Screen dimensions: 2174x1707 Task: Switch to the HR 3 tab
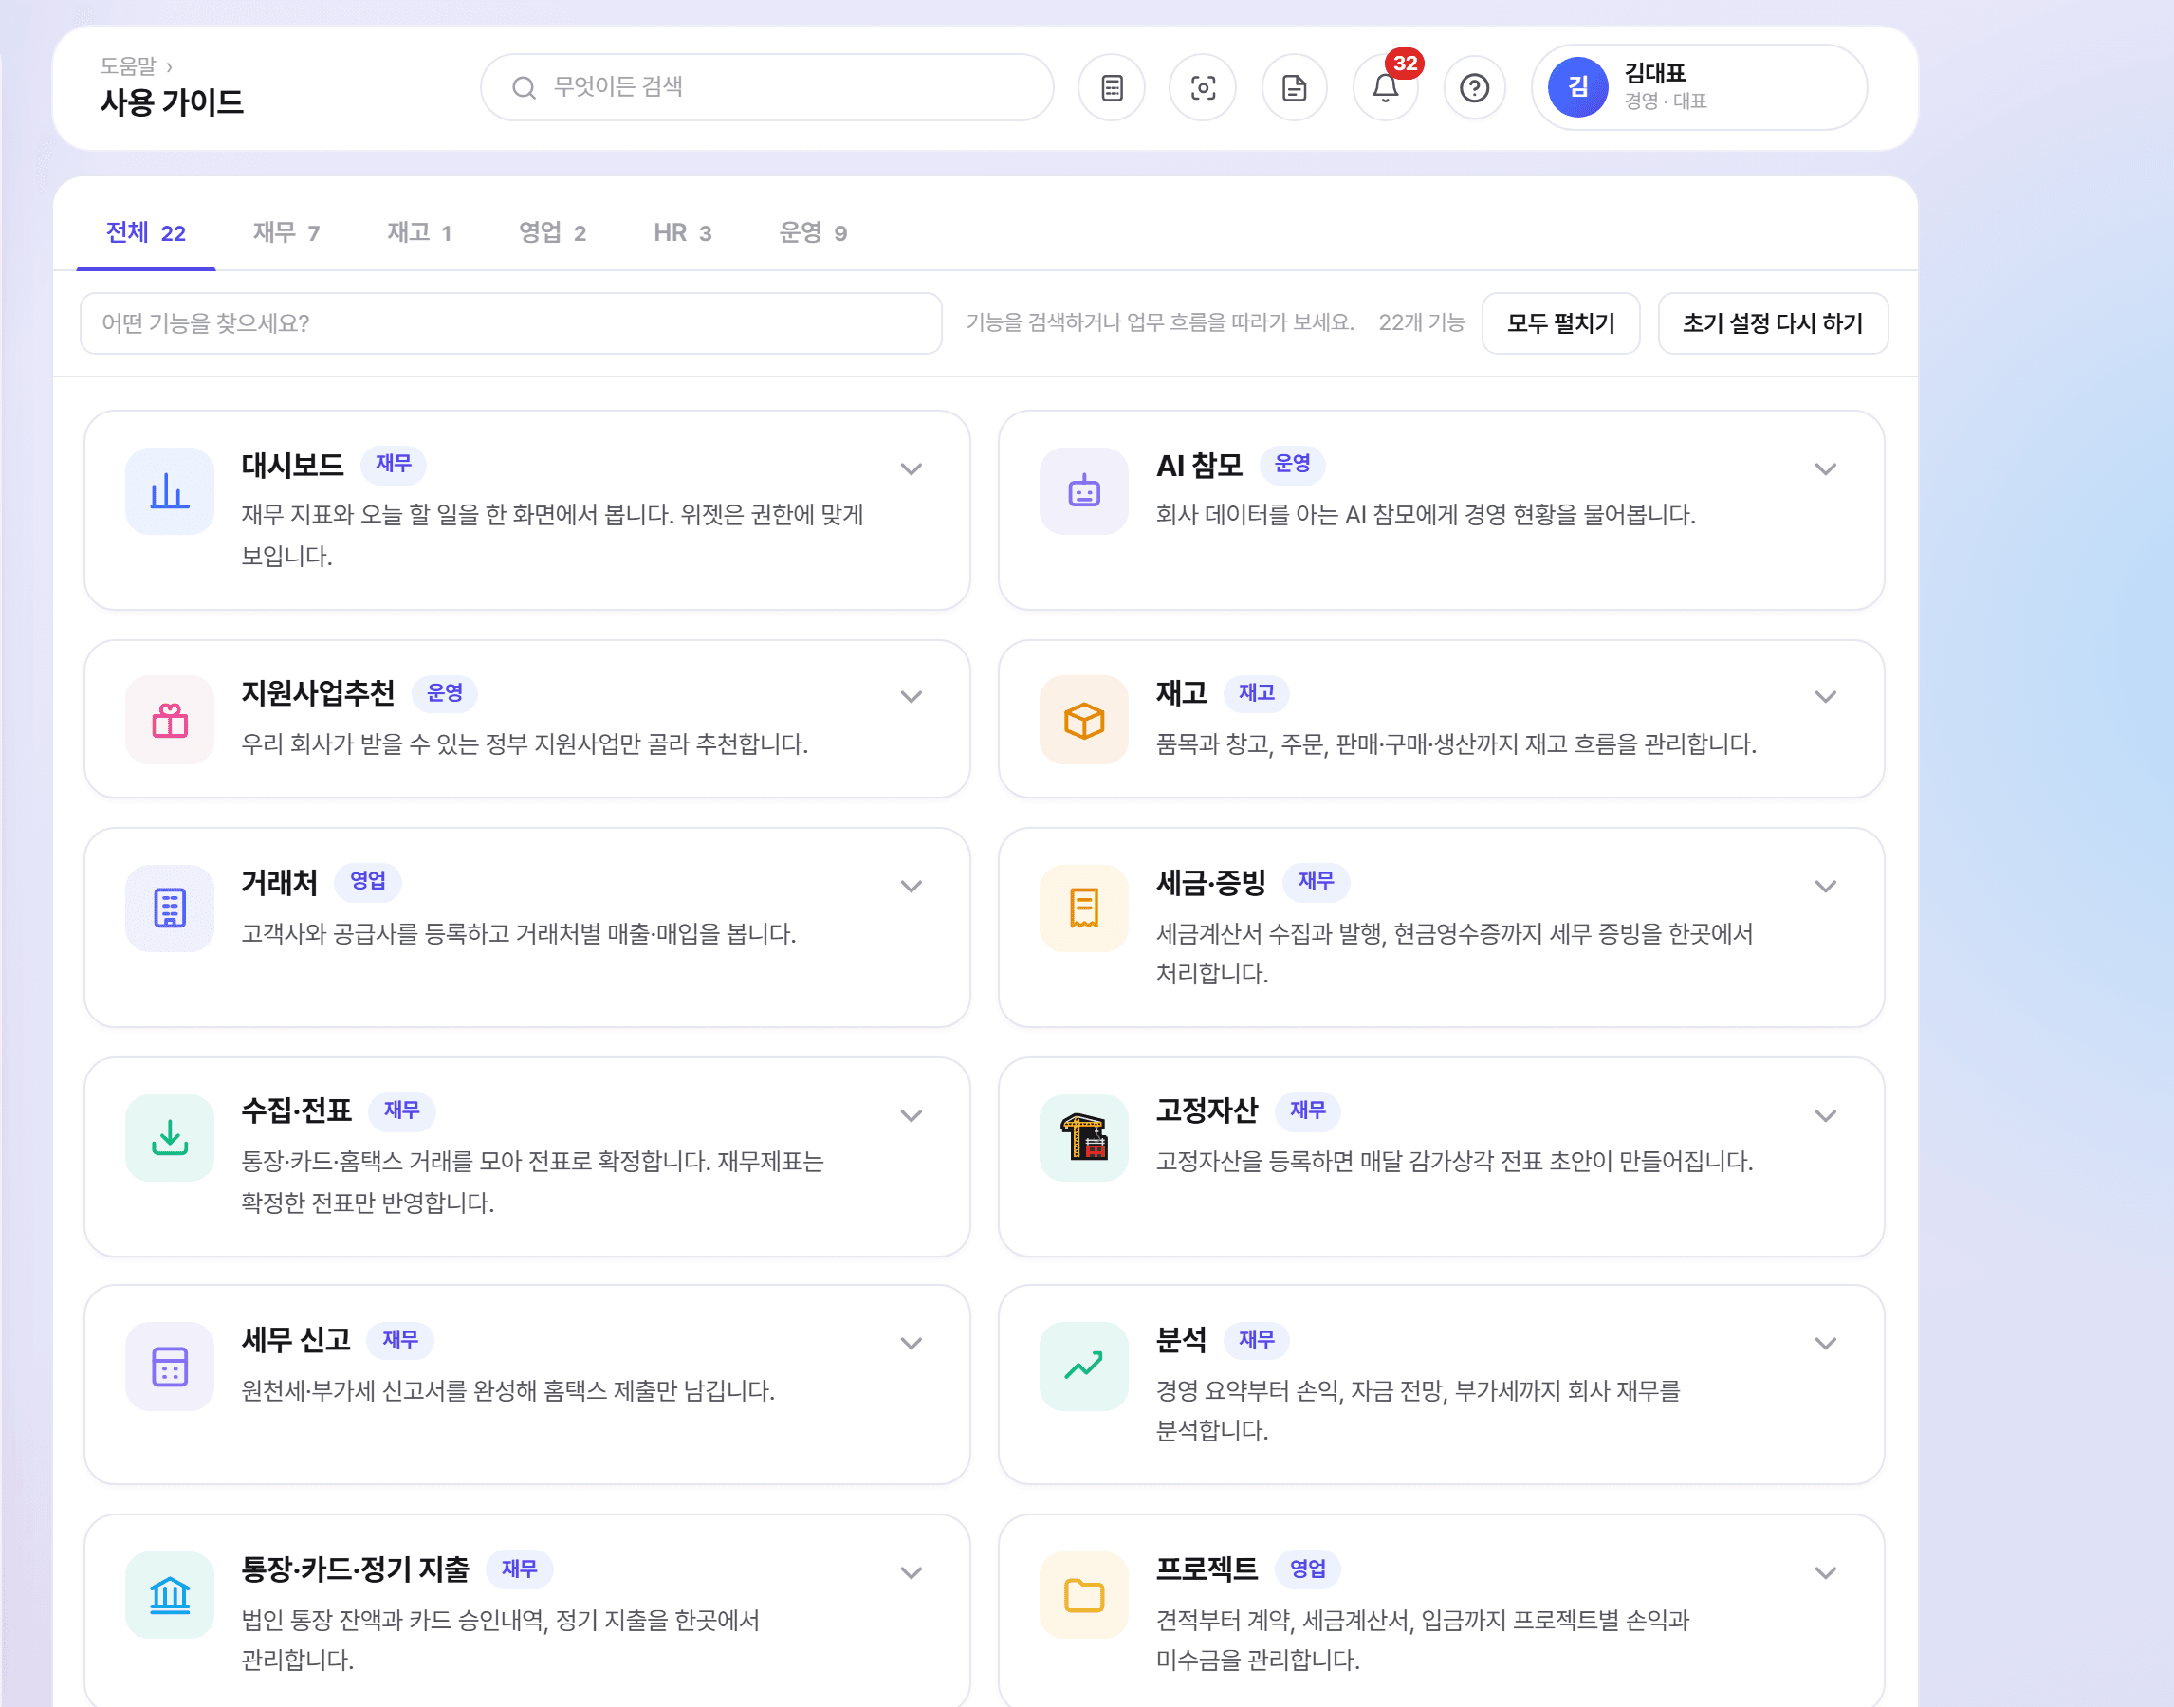pyautogui.click(x=683, y=233)
